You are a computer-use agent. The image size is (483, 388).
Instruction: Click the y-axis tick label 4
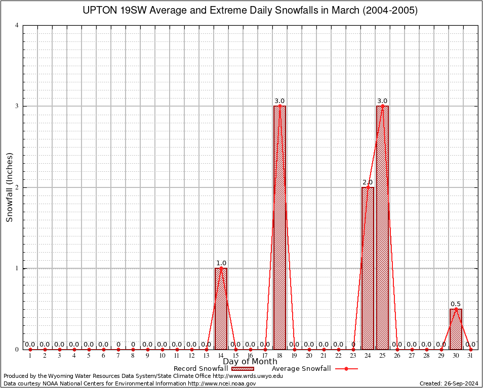pyautogui.click(x=17, y=26)
